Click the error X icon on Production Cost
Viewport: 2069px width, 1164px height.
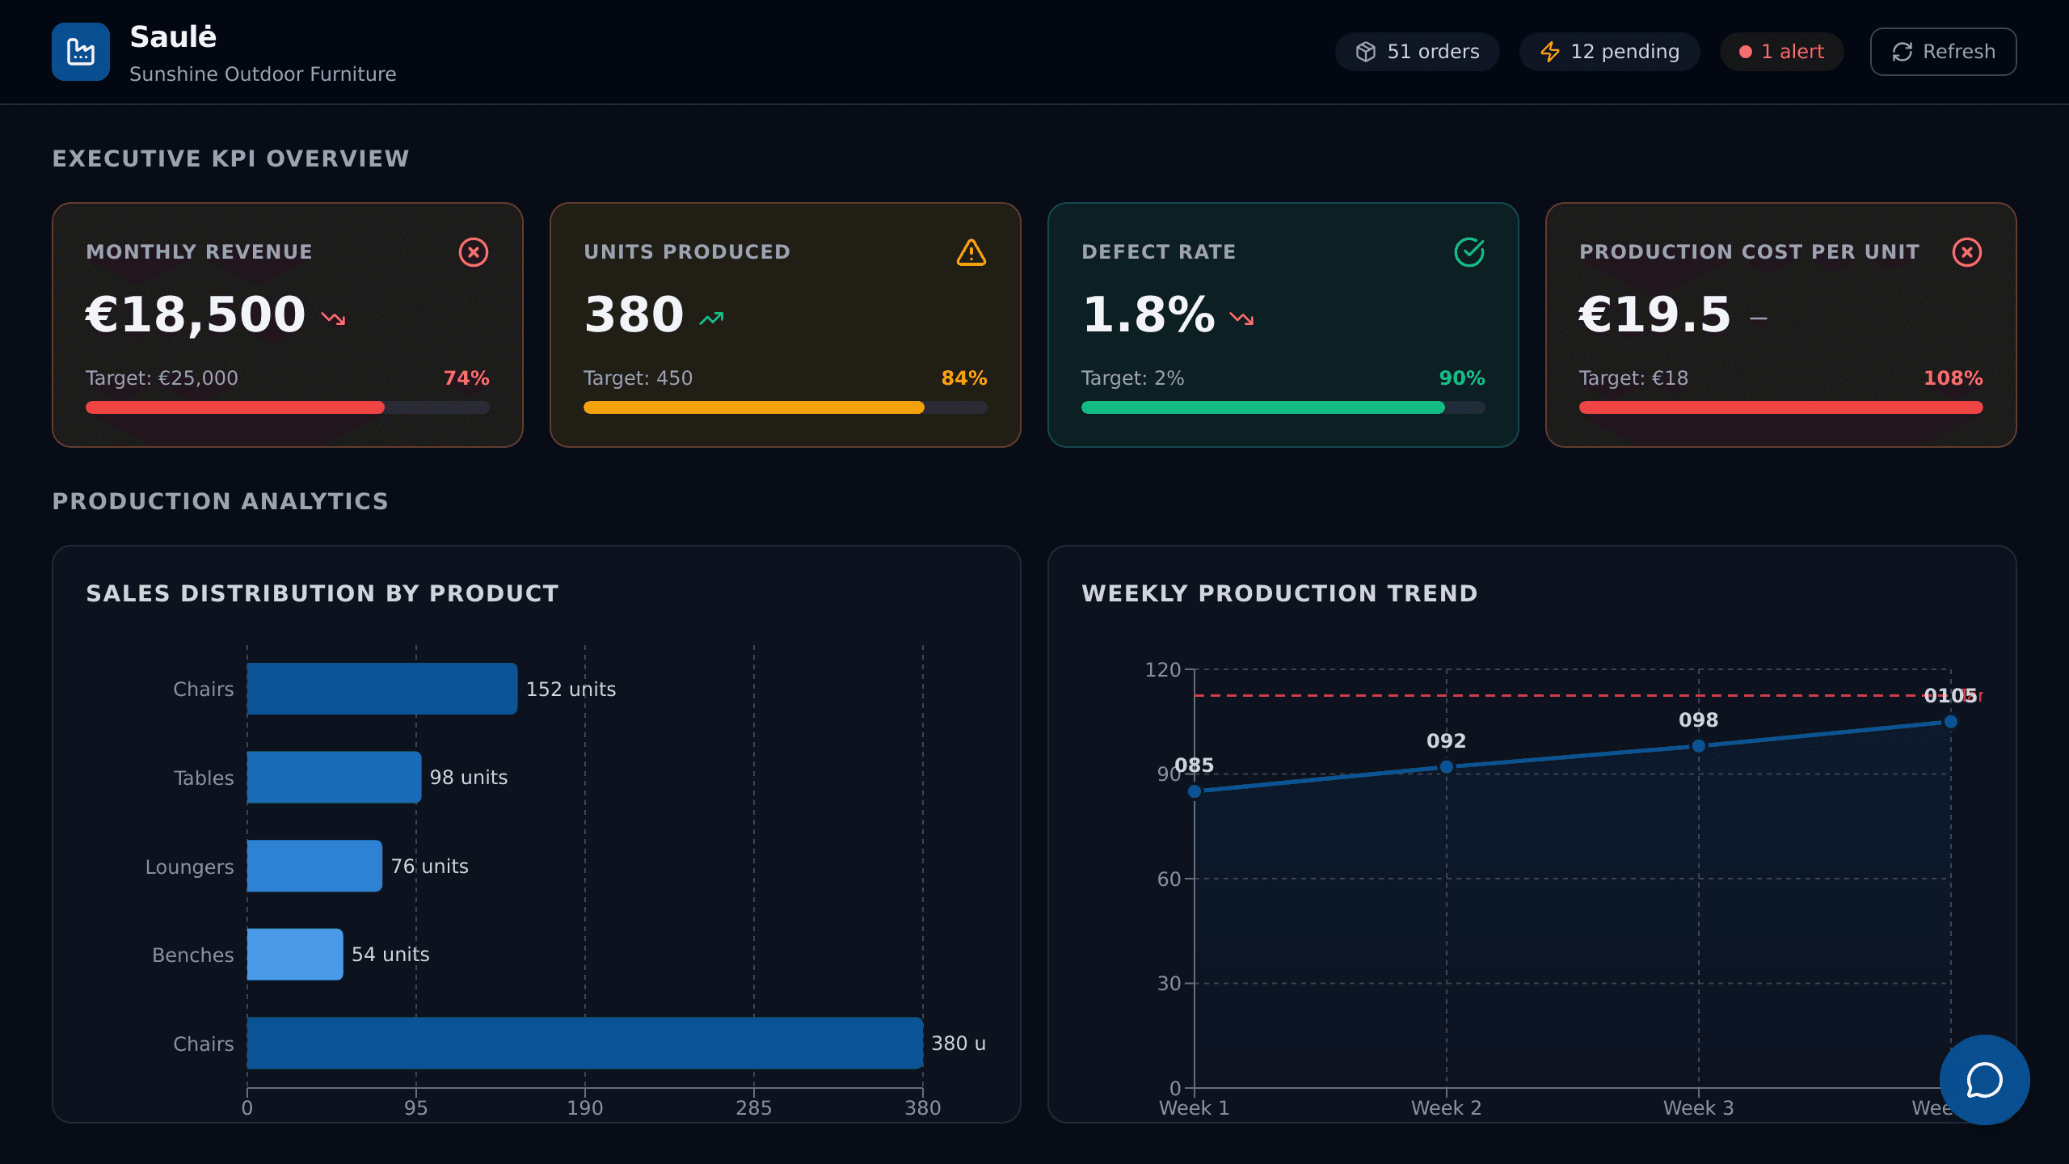(1967, 252)
